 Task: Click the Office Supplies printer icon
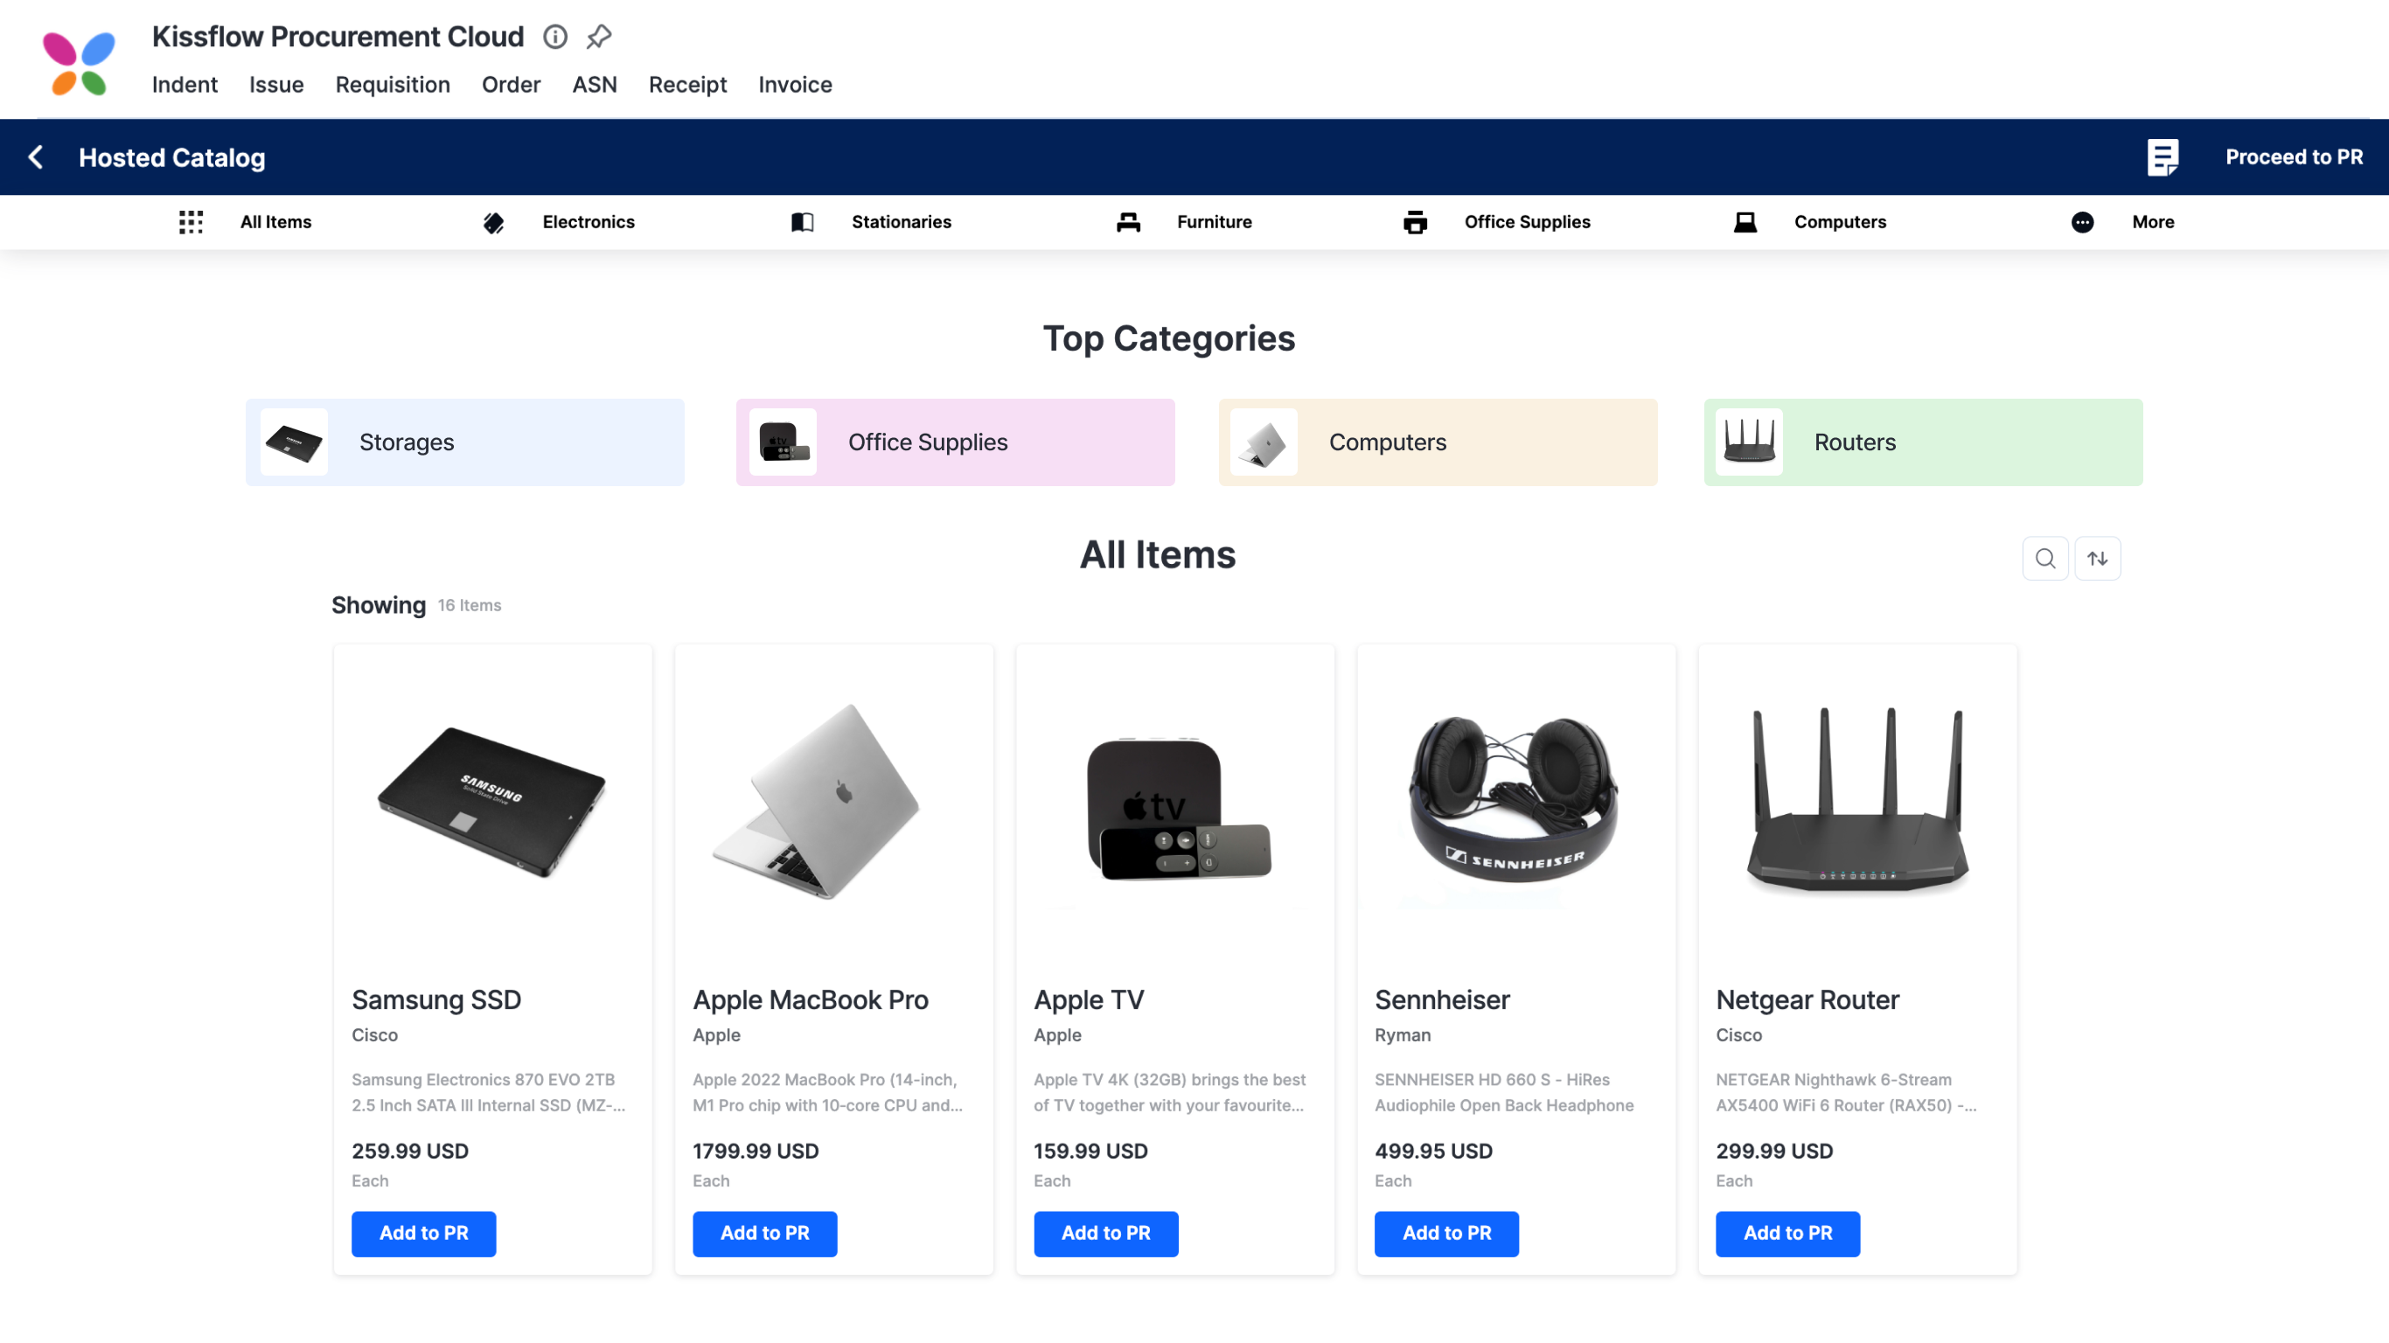(1415, 223)
